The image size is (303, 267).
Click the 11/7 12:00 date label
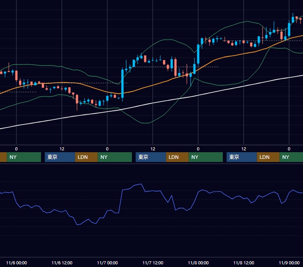(x=153, y=263)
